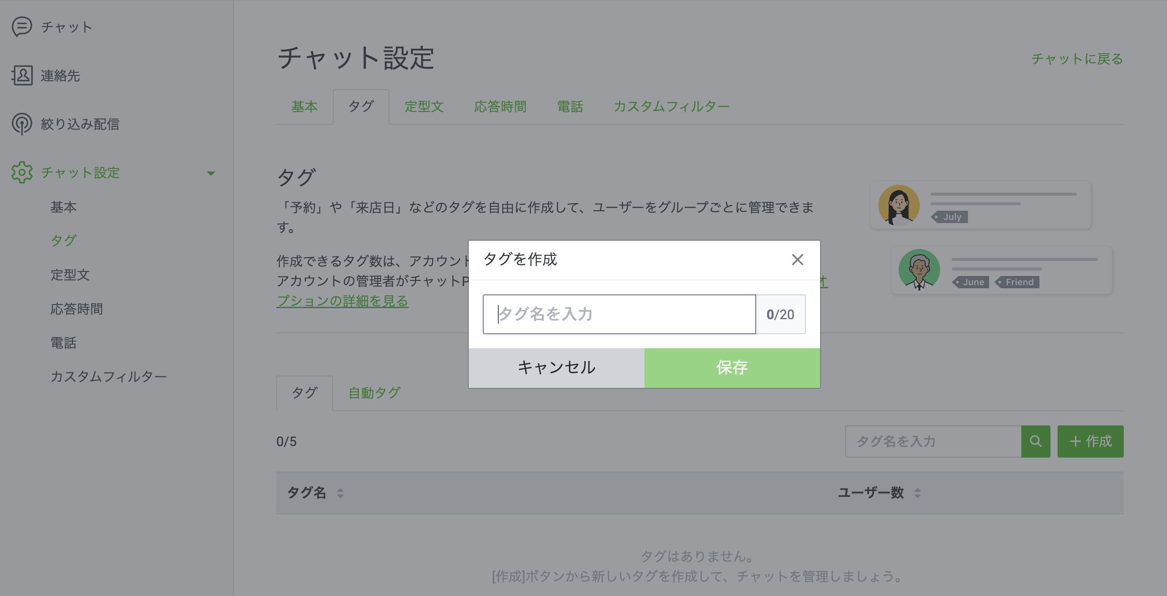Switch to the 応答時間 top tab

500,107
